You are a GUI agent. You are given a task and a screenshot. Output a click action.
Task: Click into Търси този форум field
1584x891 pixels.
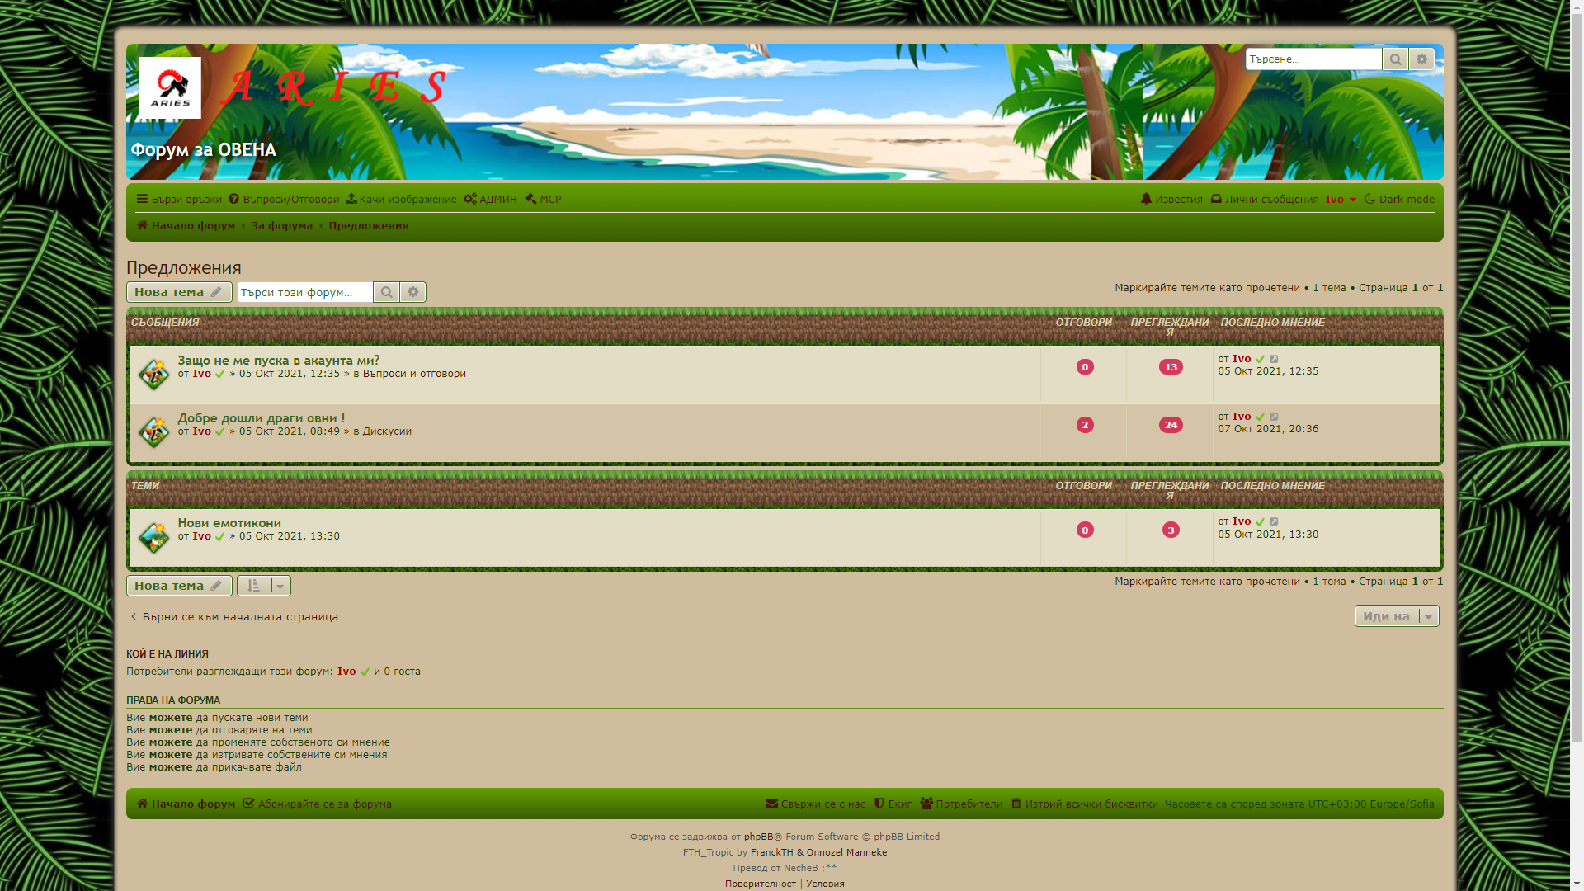(304, 292)
